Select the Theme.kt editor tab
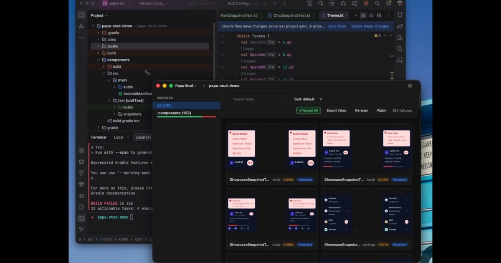Viewport: 501px width, 263px height. (x=334, y=15)
